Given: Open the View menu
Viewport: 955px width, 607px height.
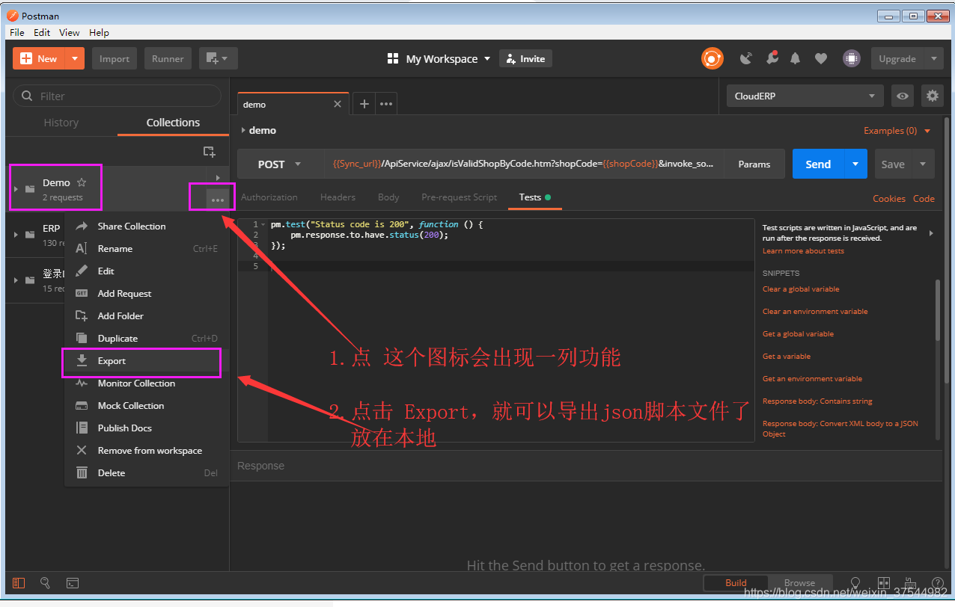Looking at the screenshot, I should (x=69, y=32).
